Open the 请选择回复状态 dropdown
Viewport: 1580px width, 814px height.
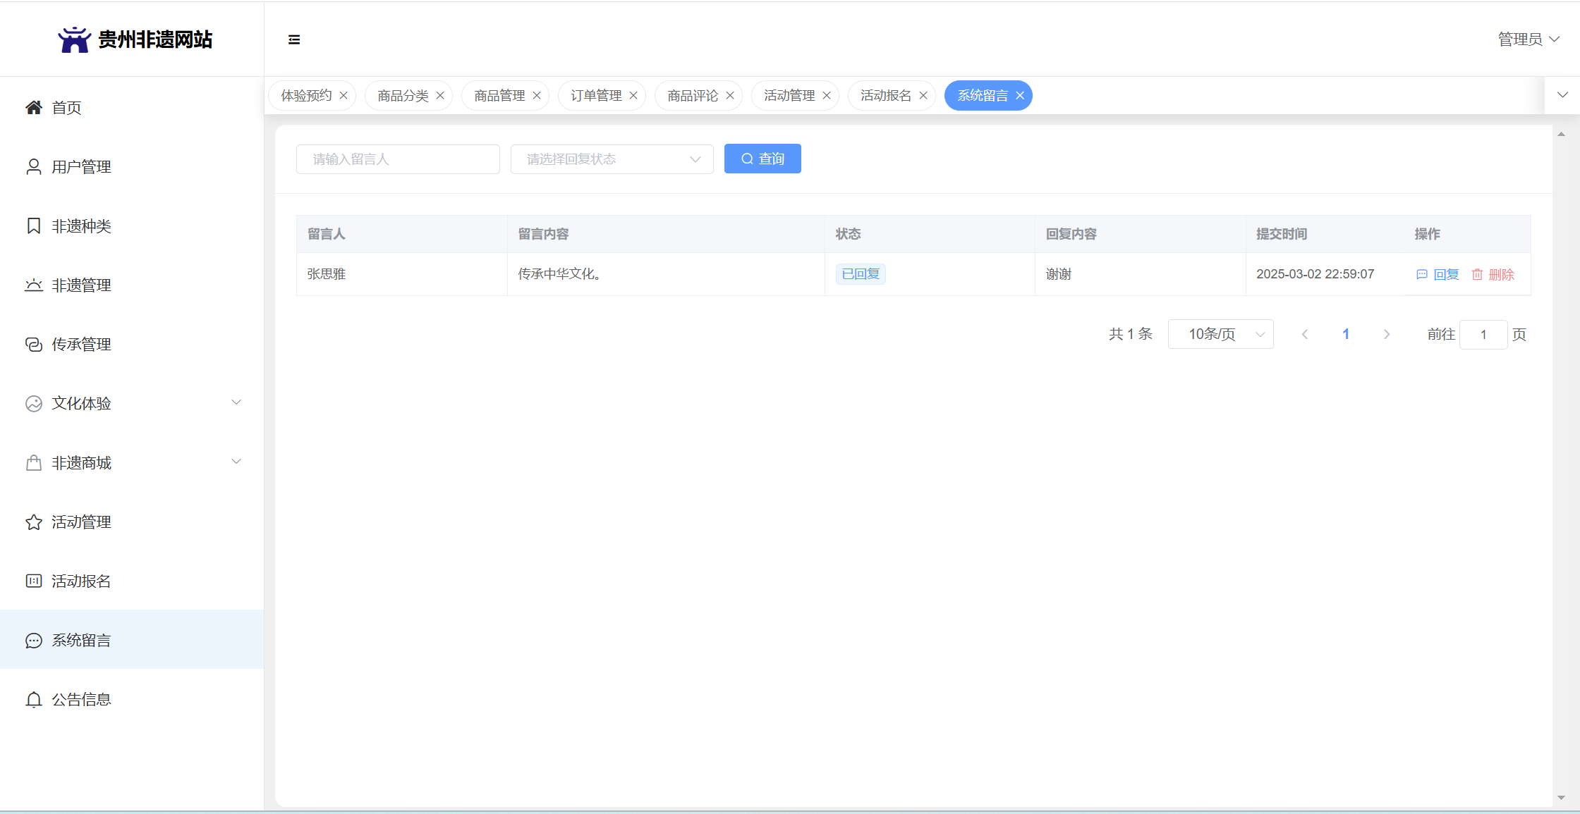[x=612, y=159]
